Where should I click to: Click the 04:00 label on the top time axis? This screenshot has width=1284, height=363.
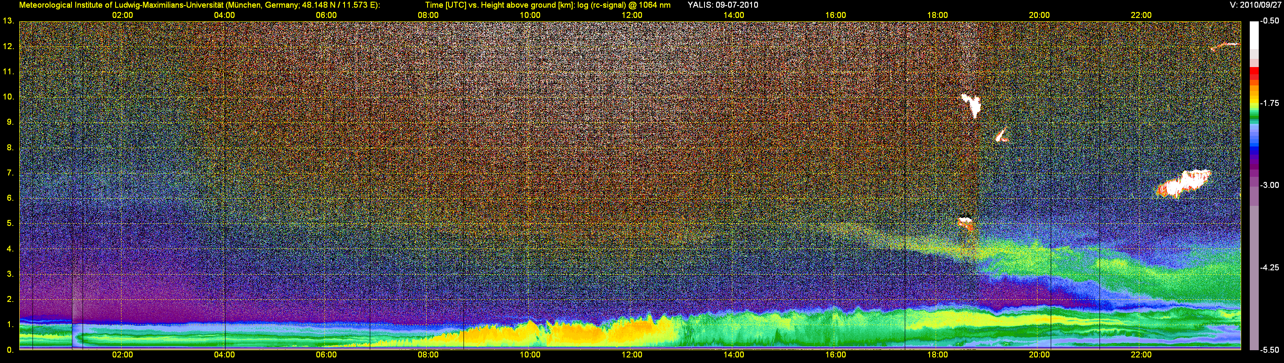[224, 15]
